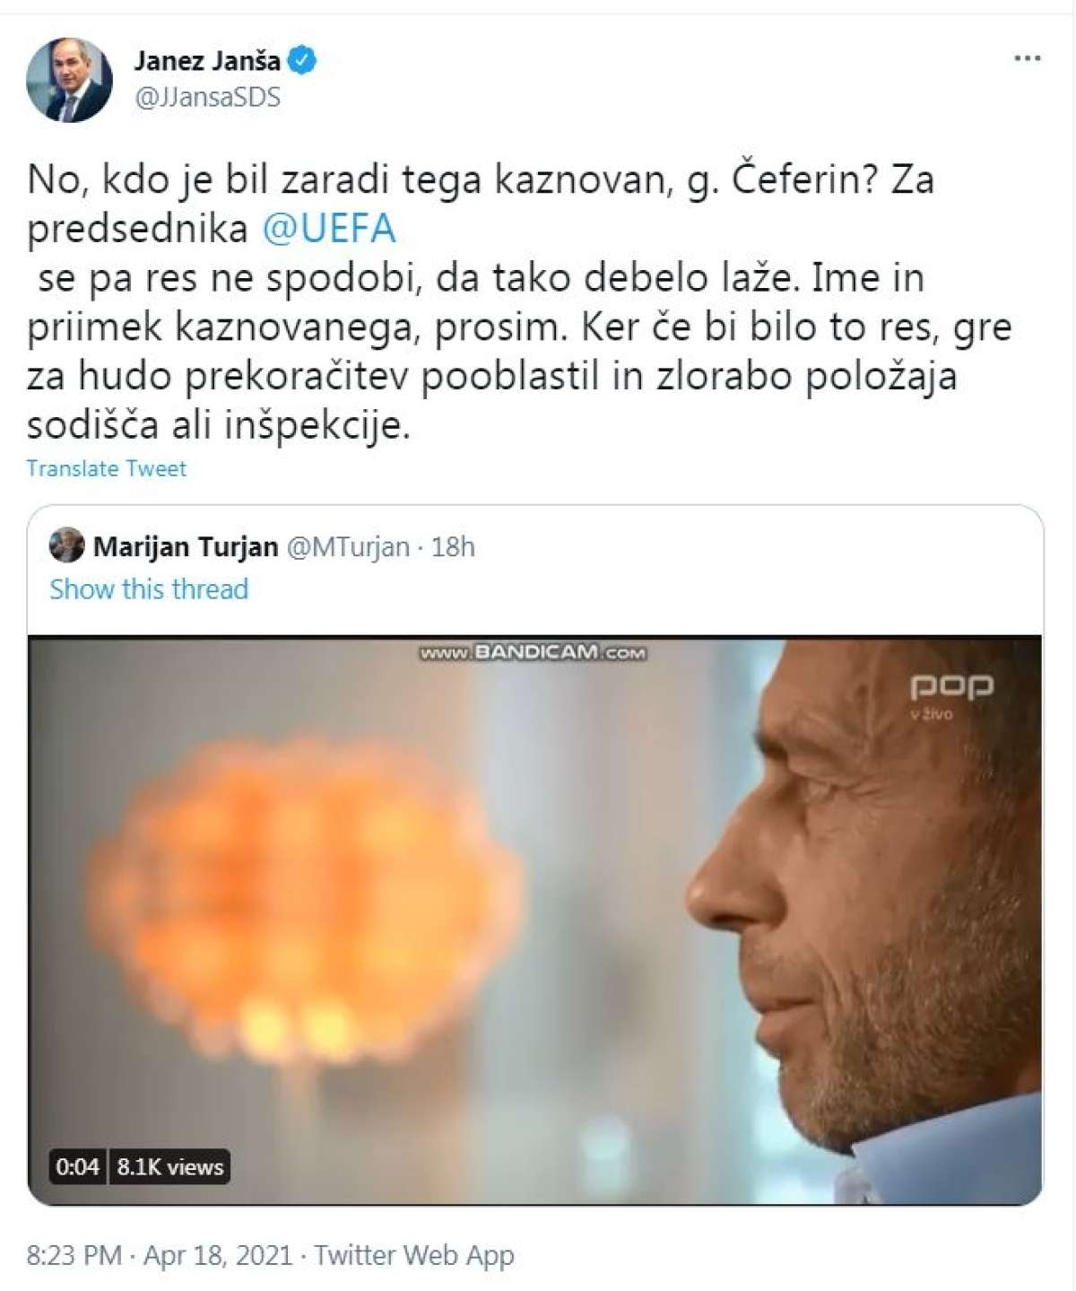Image resolution: width=1076 pixels, height=1291 pixels.
Task: Click the Marijan Turjan name in quoted tweet
Action: [186, 546]
